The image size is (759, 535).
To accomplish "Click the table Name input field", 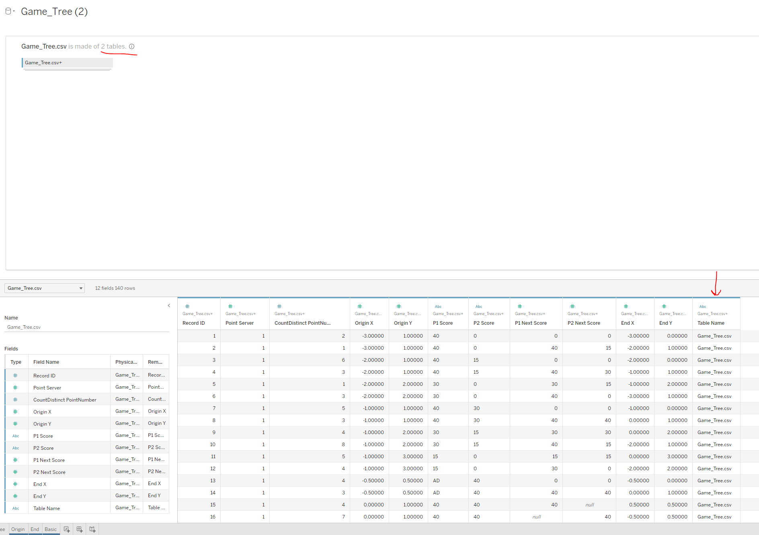I will [x=86, y=327].
